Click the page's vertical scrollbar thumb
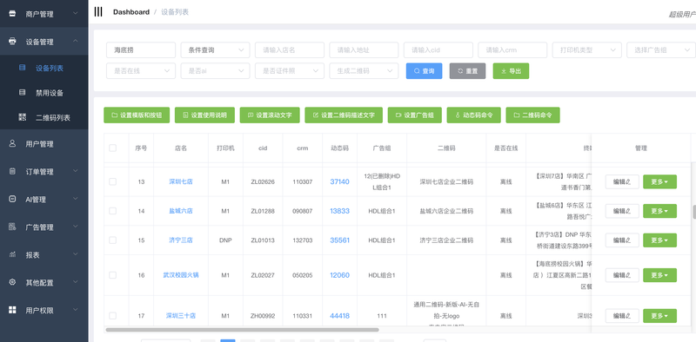The image size is (696, 342). (x=694, y=212)
